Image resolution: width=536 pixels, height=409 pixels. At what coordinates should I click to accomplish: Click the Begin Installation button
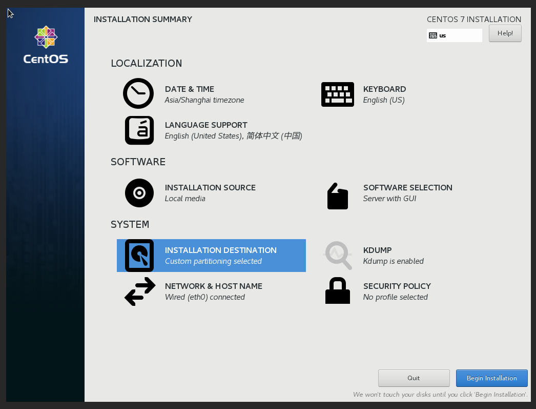[x=491, y=378]
